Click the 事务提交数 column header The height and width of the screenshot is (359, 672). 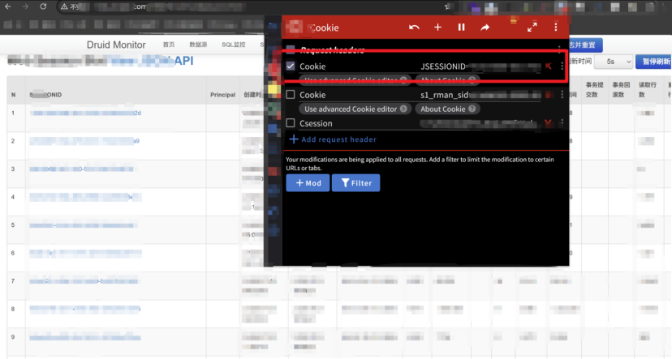(594, 90)
